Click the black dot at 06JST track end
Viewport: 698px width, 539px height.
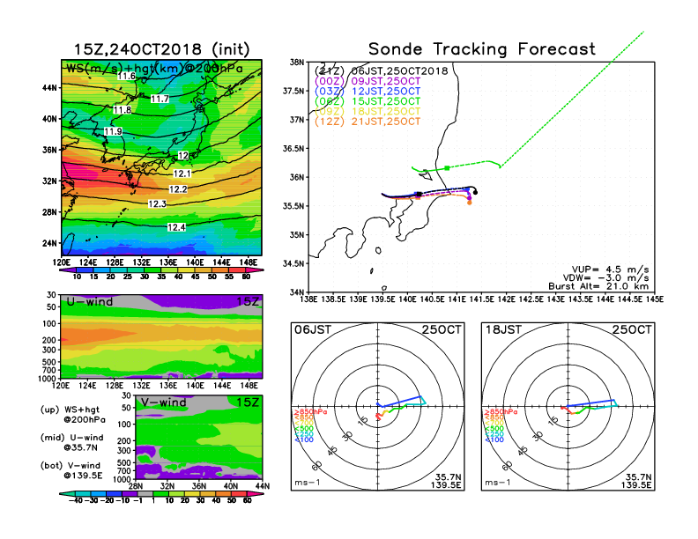[475, 193]
